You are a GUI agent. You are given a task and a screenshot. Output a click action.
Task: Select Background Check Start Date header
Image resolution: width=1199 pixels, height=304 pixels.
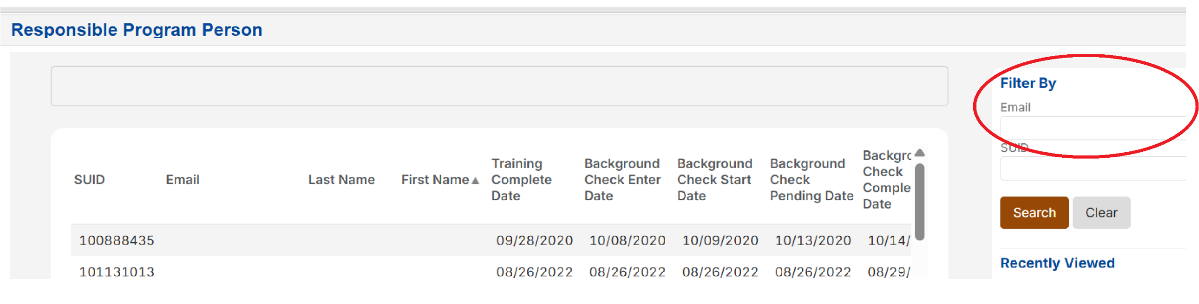pos(714,179)
